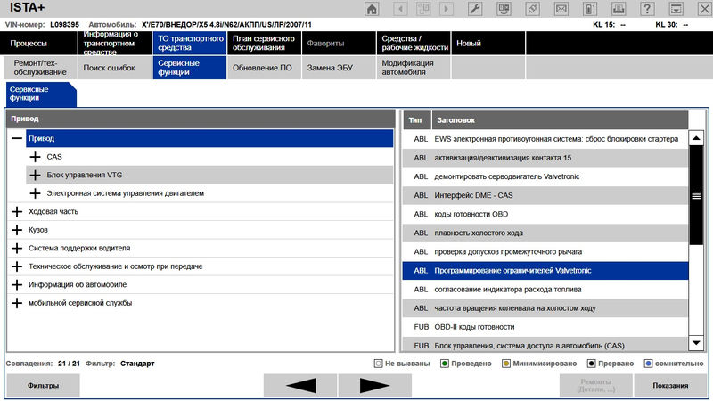Toggle the green 'Проведено' status filter
This screenshot has width=713, height=401.
[445, 364]
